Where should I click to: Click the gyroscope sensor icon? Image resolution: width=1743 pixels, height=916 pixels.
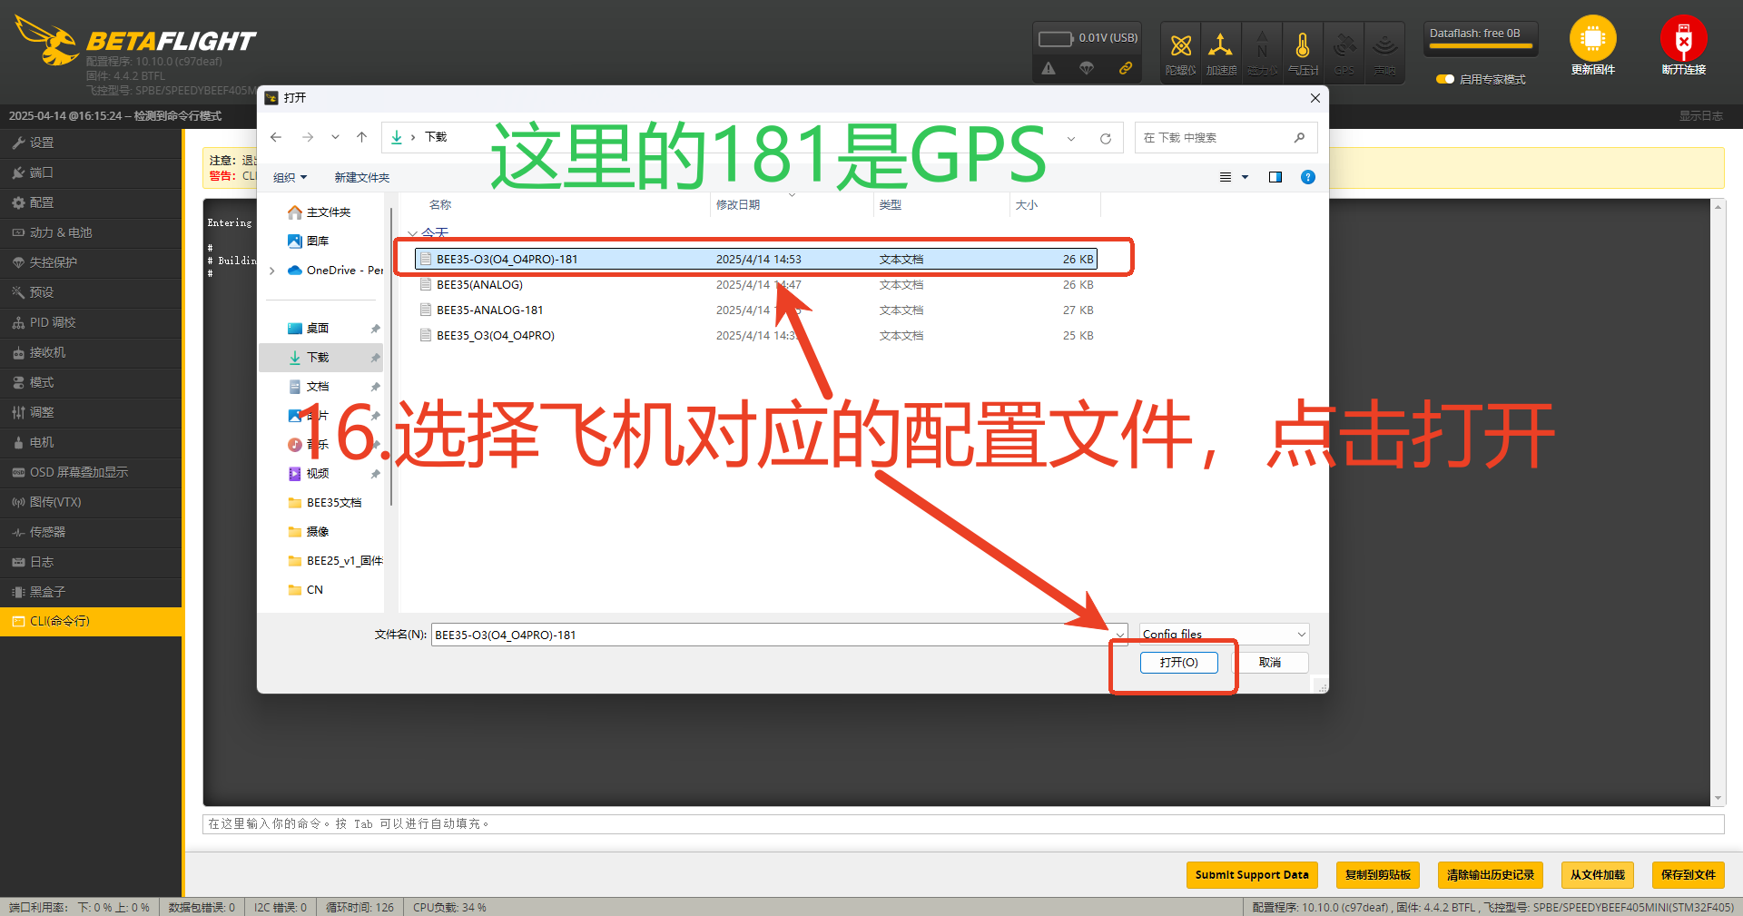(x=1180, y=45)
